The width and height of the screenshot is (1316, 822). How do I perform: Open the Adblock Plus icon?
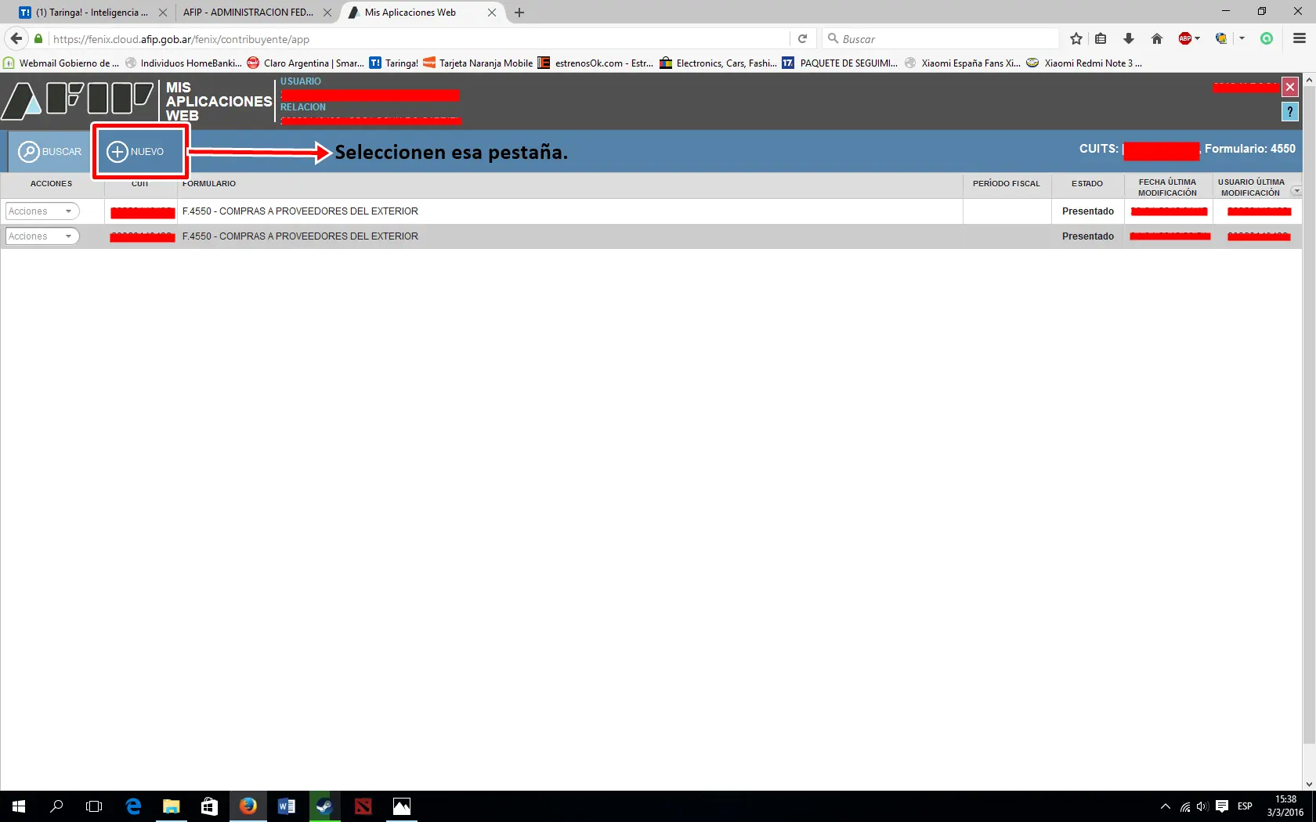[x=1185, y=38]
